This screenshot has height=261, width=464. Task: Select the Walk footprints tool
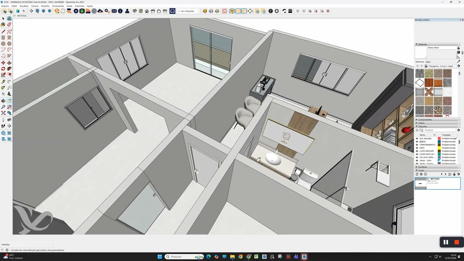pos(3,126)
